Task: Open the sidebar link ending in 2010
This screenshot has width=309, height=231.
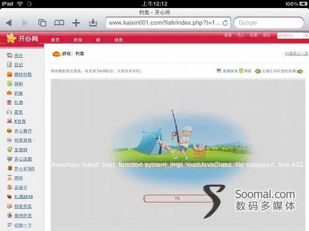Action: [23, 197]
